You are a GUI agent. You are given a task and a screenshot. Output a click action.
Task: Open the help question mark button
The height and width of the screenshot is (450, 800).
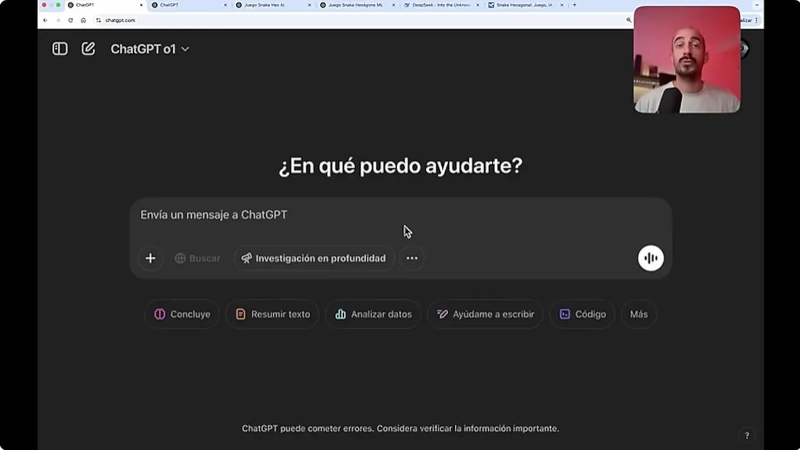(x=746, y=436)
